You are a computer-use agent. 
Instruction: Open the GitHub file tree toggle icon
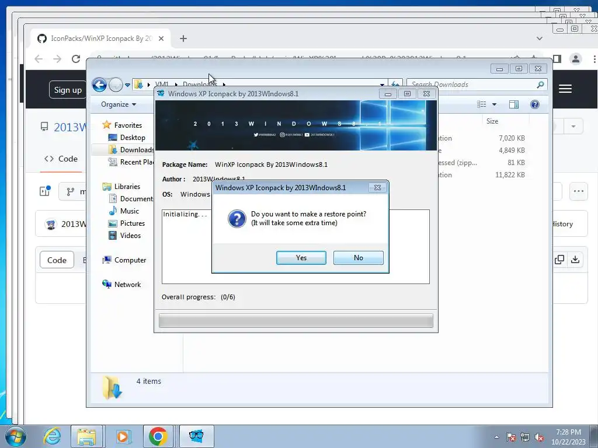(x=45, y=191)
